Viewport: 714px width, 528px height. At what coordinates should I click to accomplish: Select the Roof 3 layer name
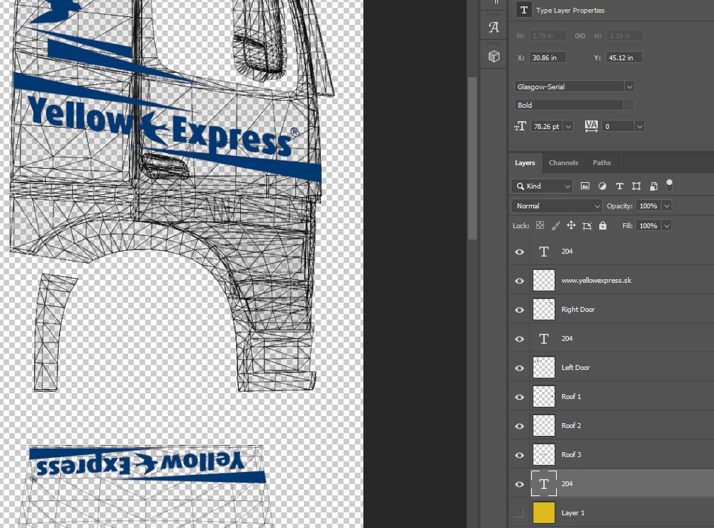[x=571, y=455]
